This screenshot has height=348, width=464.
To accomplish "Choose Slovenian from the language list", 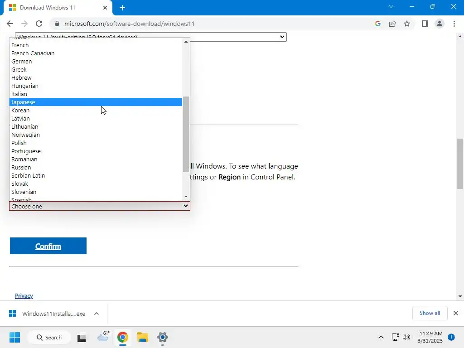I will [96, 192].
